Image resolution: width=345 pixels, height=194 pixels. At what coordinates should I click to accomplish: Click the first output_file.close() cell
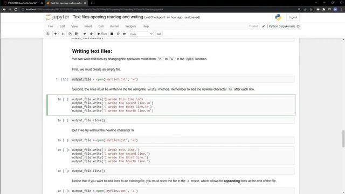[x=183, y=120]
